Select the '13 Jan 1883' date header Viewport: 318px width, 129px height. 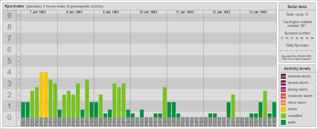[x=258, y=12]
